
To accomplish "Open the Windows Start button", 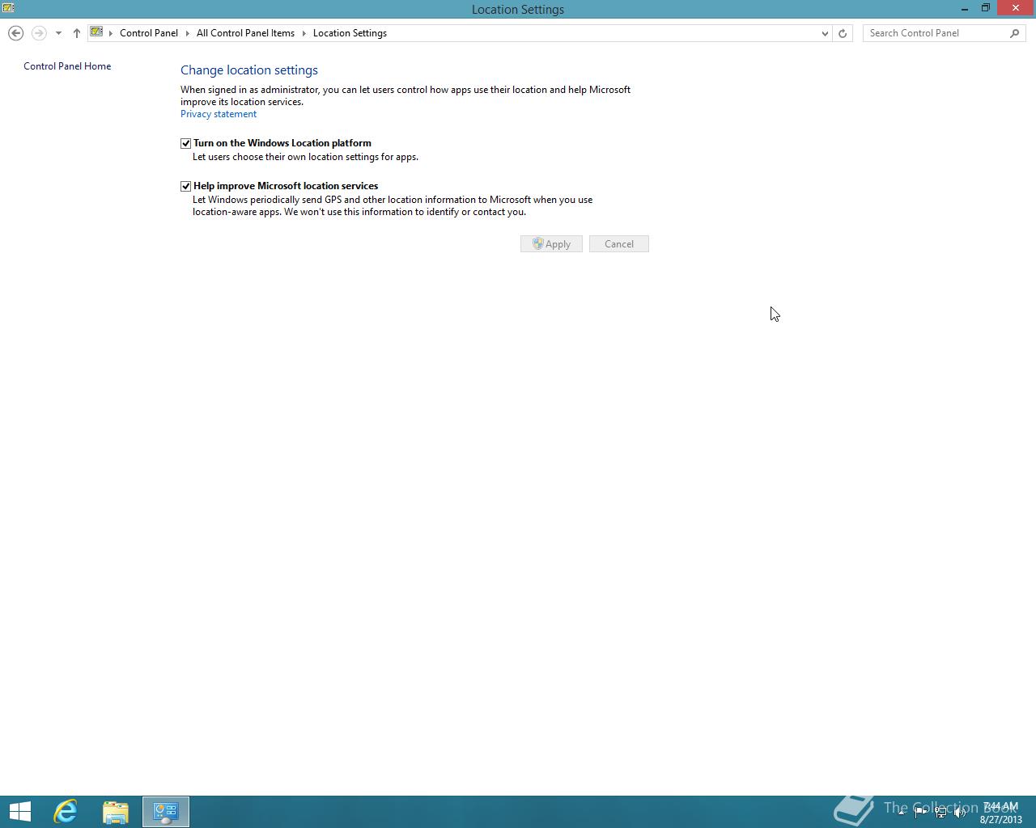I will (x=19, y=812).
